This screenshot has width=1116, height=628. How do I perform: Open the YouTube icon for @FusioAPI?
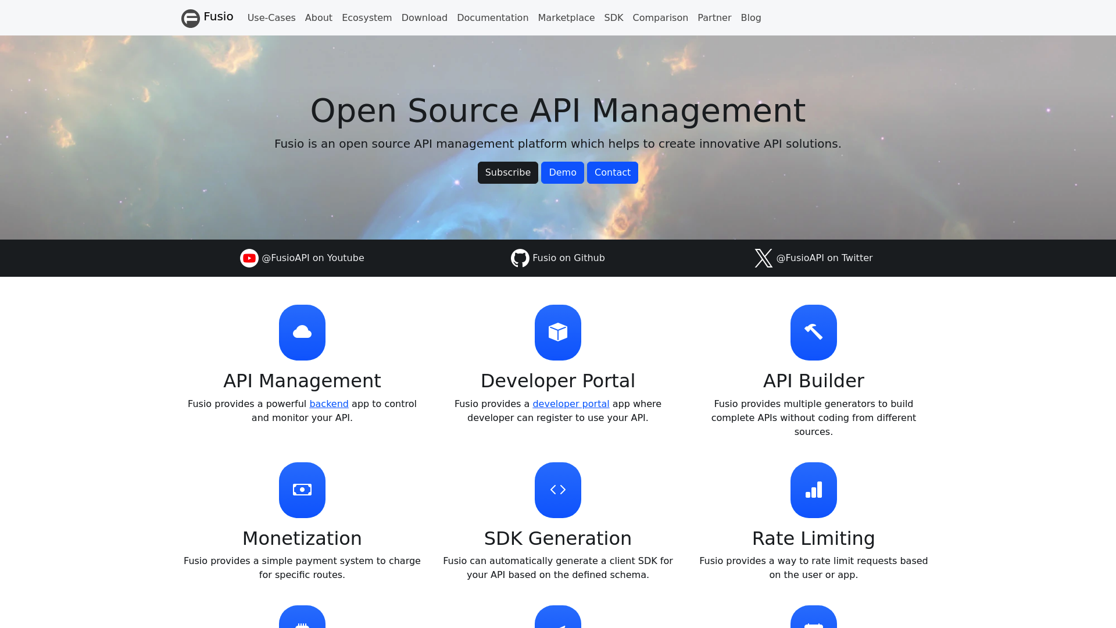coord(249,258)
